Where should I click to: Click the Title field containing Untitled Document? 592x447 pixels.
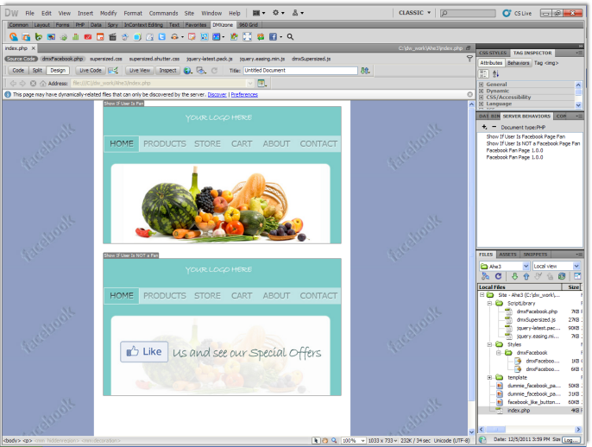[x=300, y=71]
